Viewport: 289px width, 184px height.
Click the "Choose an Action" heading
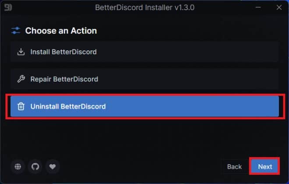[x=61, y=31]
